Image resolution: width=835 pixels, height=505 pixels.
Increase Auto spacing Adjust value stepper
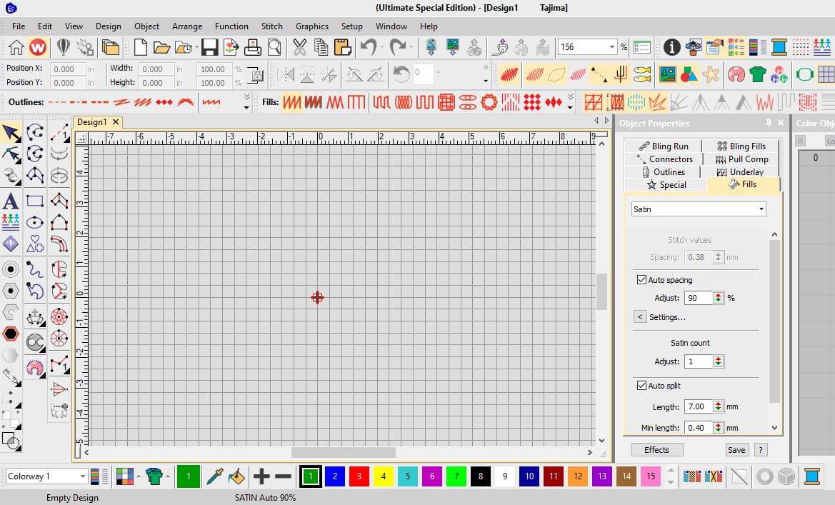pyautogui.click(x=719, y=295)
